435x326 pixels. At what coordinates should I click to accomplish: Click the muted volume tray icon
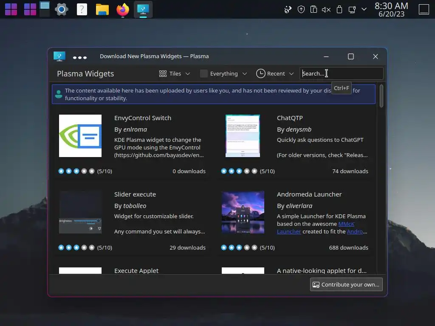pyautogui.click(x=326, y=10)
